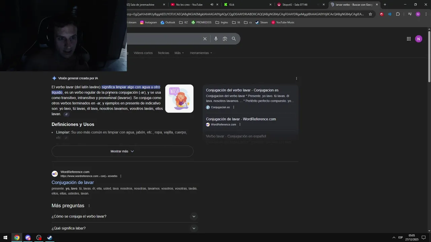Screen dimensions: 431x242
Task: Open Windows Start menu
Action: click(5, 238)
